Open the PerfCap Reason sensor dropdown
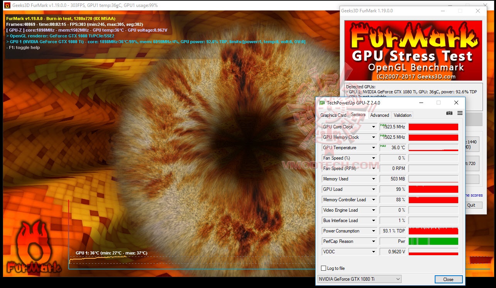This screenshot has width=496, height=288. (x=373, y=241)
